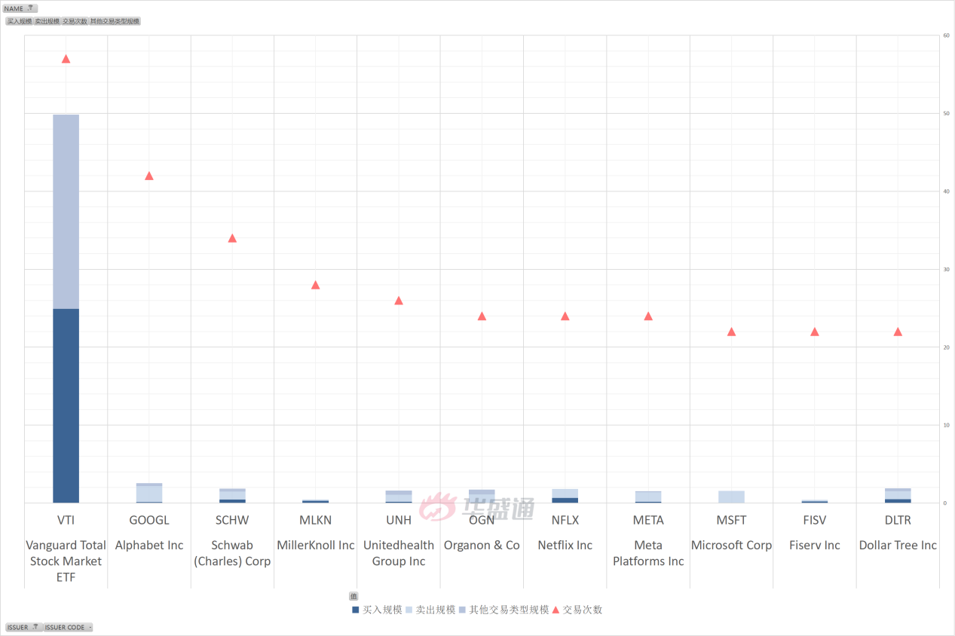Image resolution: width=955 pixels, height=636 pixels.
Task: Click the 买入规模 legend label
Action: [x=382, y=610]
